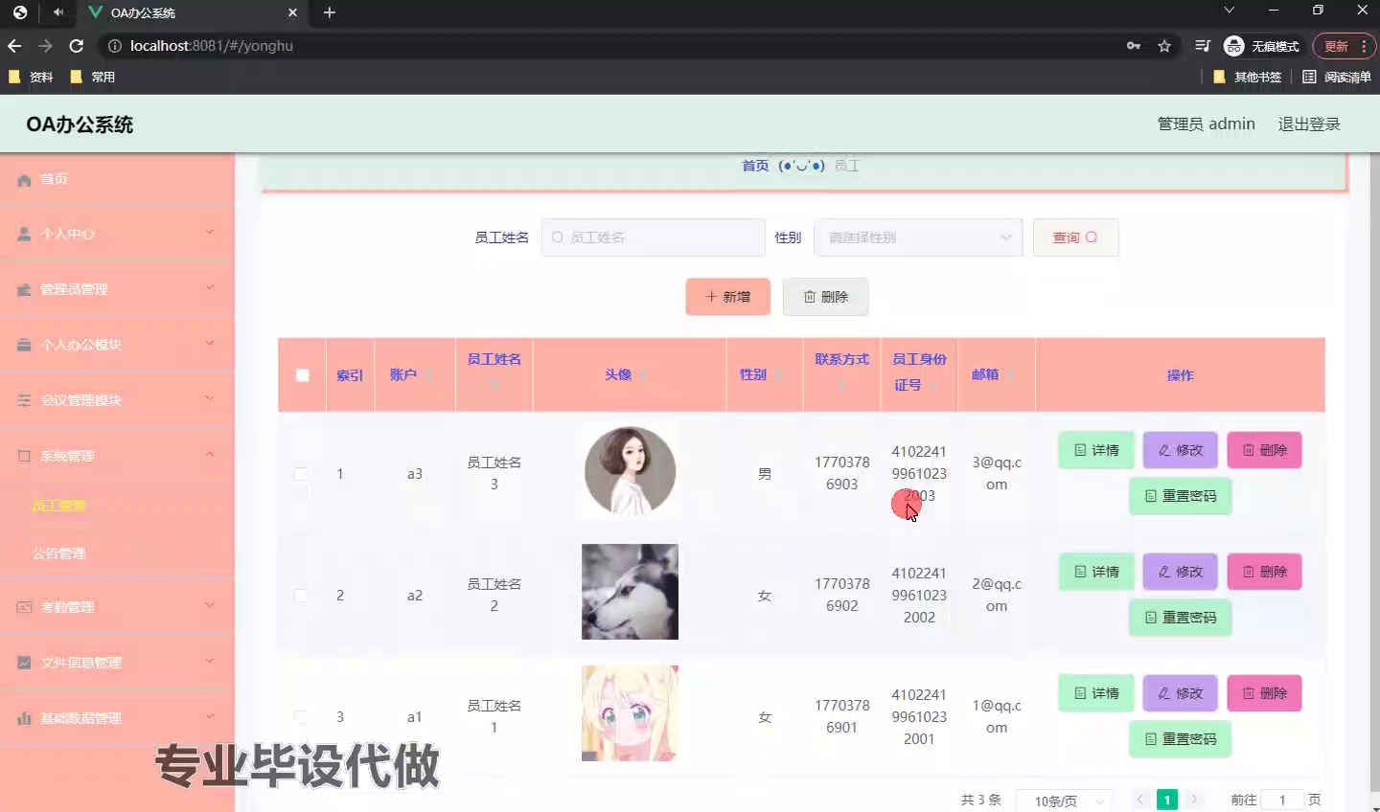Click the icon beside 文件信息管理
Viewport: 1380px width, 812px height.
tap(24, 663)
